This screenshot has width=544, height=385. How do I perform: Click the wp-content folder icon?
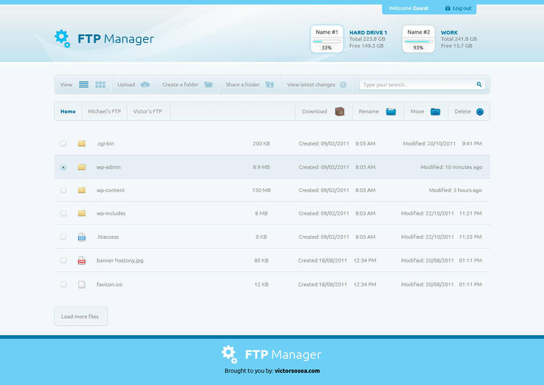pos(82,190)
